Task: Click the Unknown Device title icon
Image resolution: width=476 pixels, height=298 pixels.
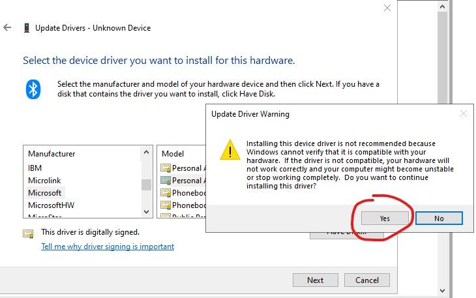Action: [x=27, y=28]
